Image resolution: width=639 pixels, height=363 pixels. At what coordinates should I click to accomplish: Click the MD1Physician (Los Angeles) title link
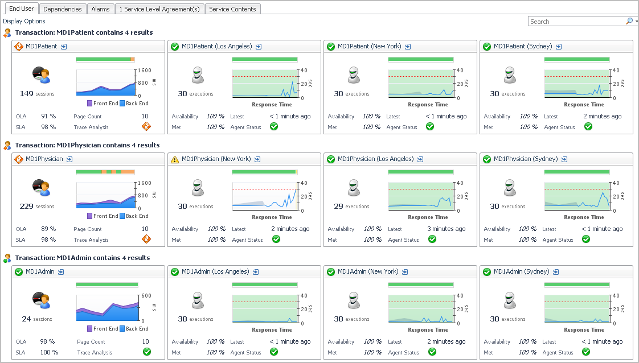[375, 159]
